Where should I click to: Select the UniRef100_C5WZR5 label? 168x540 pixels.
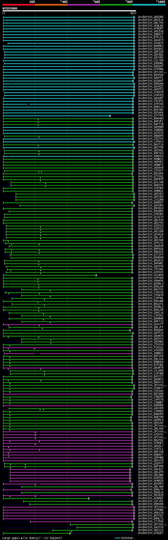pyautogui.click(x=151, y=397)
